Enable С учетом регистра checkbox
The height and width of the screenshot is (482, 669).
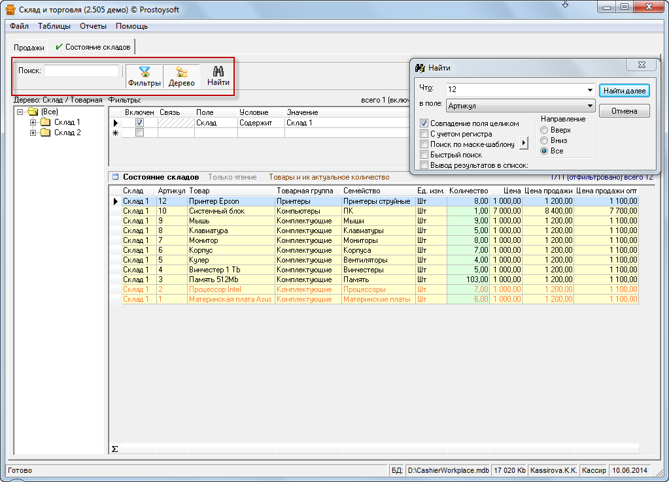coord(424,134)
